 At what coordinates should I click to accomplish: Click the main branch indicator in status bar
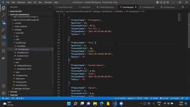pos(6,98)
